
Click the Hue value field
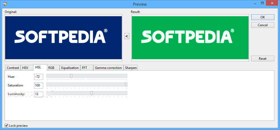pos(39,77)
